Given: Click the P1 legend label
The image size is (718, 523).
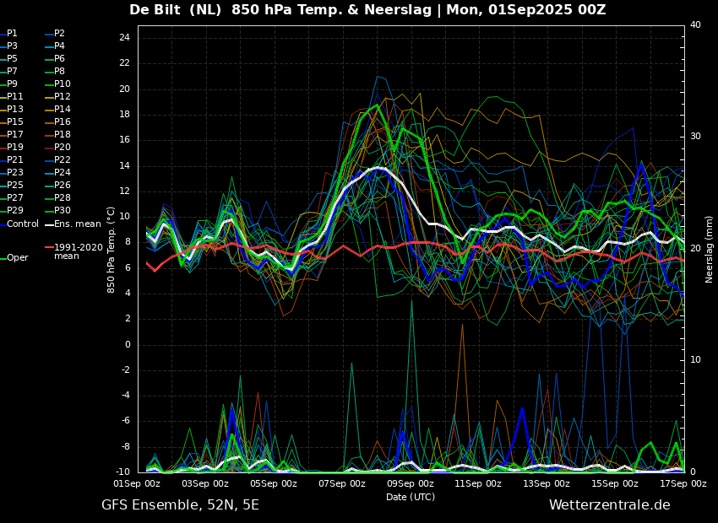Looking at the screenshot, I should [12, 34].
